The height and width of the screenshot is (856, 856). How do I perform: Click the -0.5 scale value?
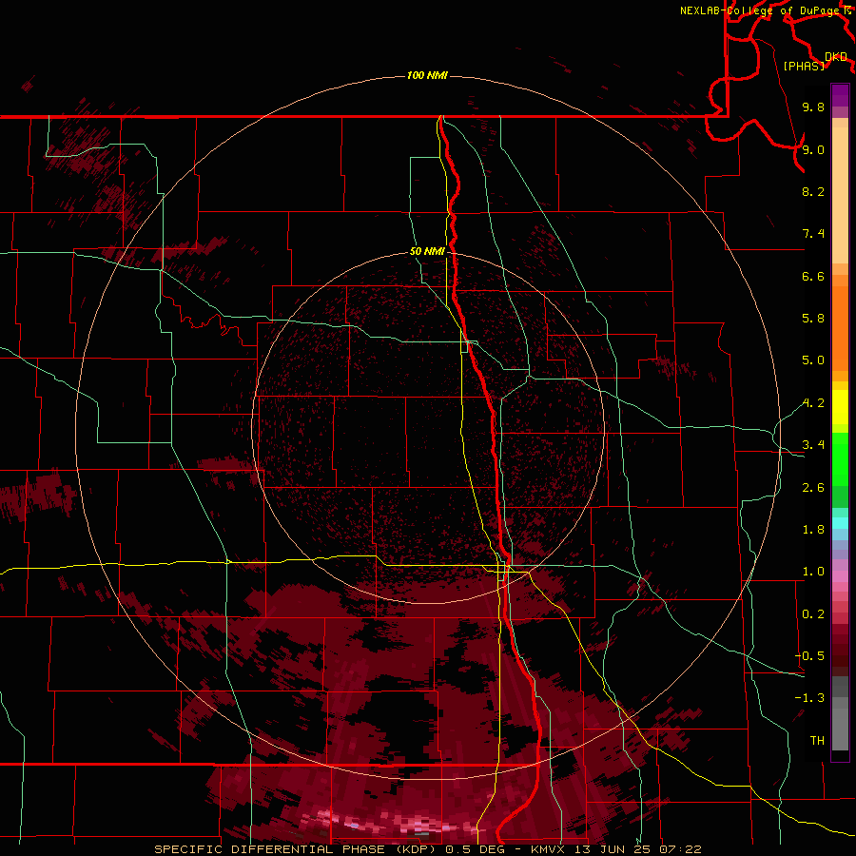coord(809,656)
